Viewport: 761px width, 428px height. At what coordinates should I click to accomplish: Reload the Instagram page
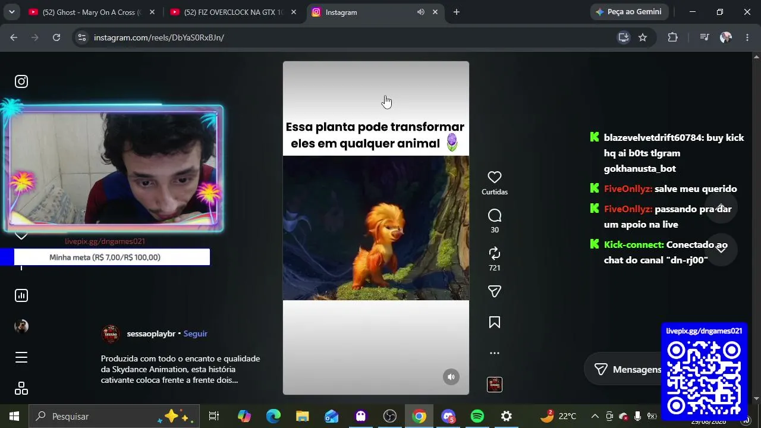tap(56, 37)
